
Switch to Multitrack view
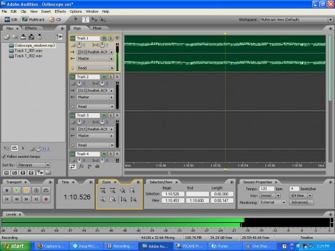pyautogui.click(x=33, y=19)
